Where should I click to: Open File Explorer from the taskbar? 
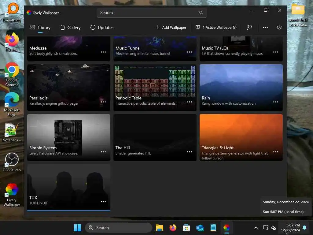(160, 228)
